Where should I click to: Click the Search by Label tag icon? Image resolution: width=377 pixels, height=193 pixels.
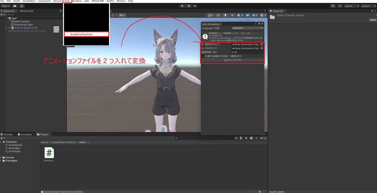(246, 138)
